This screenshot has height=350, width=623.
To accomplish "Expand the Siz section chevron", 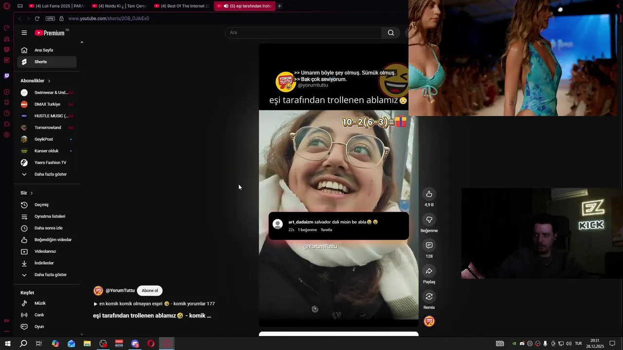I will [32, 193].
